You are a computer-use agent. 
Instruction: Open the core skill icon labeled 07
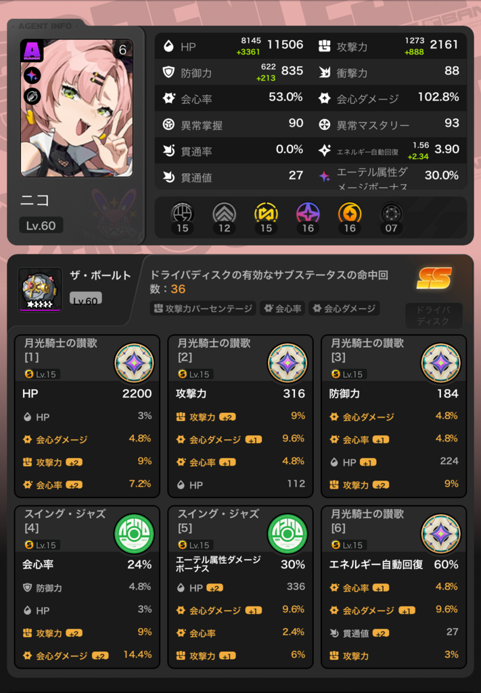tap(391, 214)
